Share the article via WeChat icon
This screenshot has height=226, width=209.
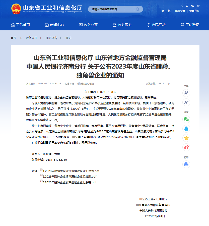(186, 120)
